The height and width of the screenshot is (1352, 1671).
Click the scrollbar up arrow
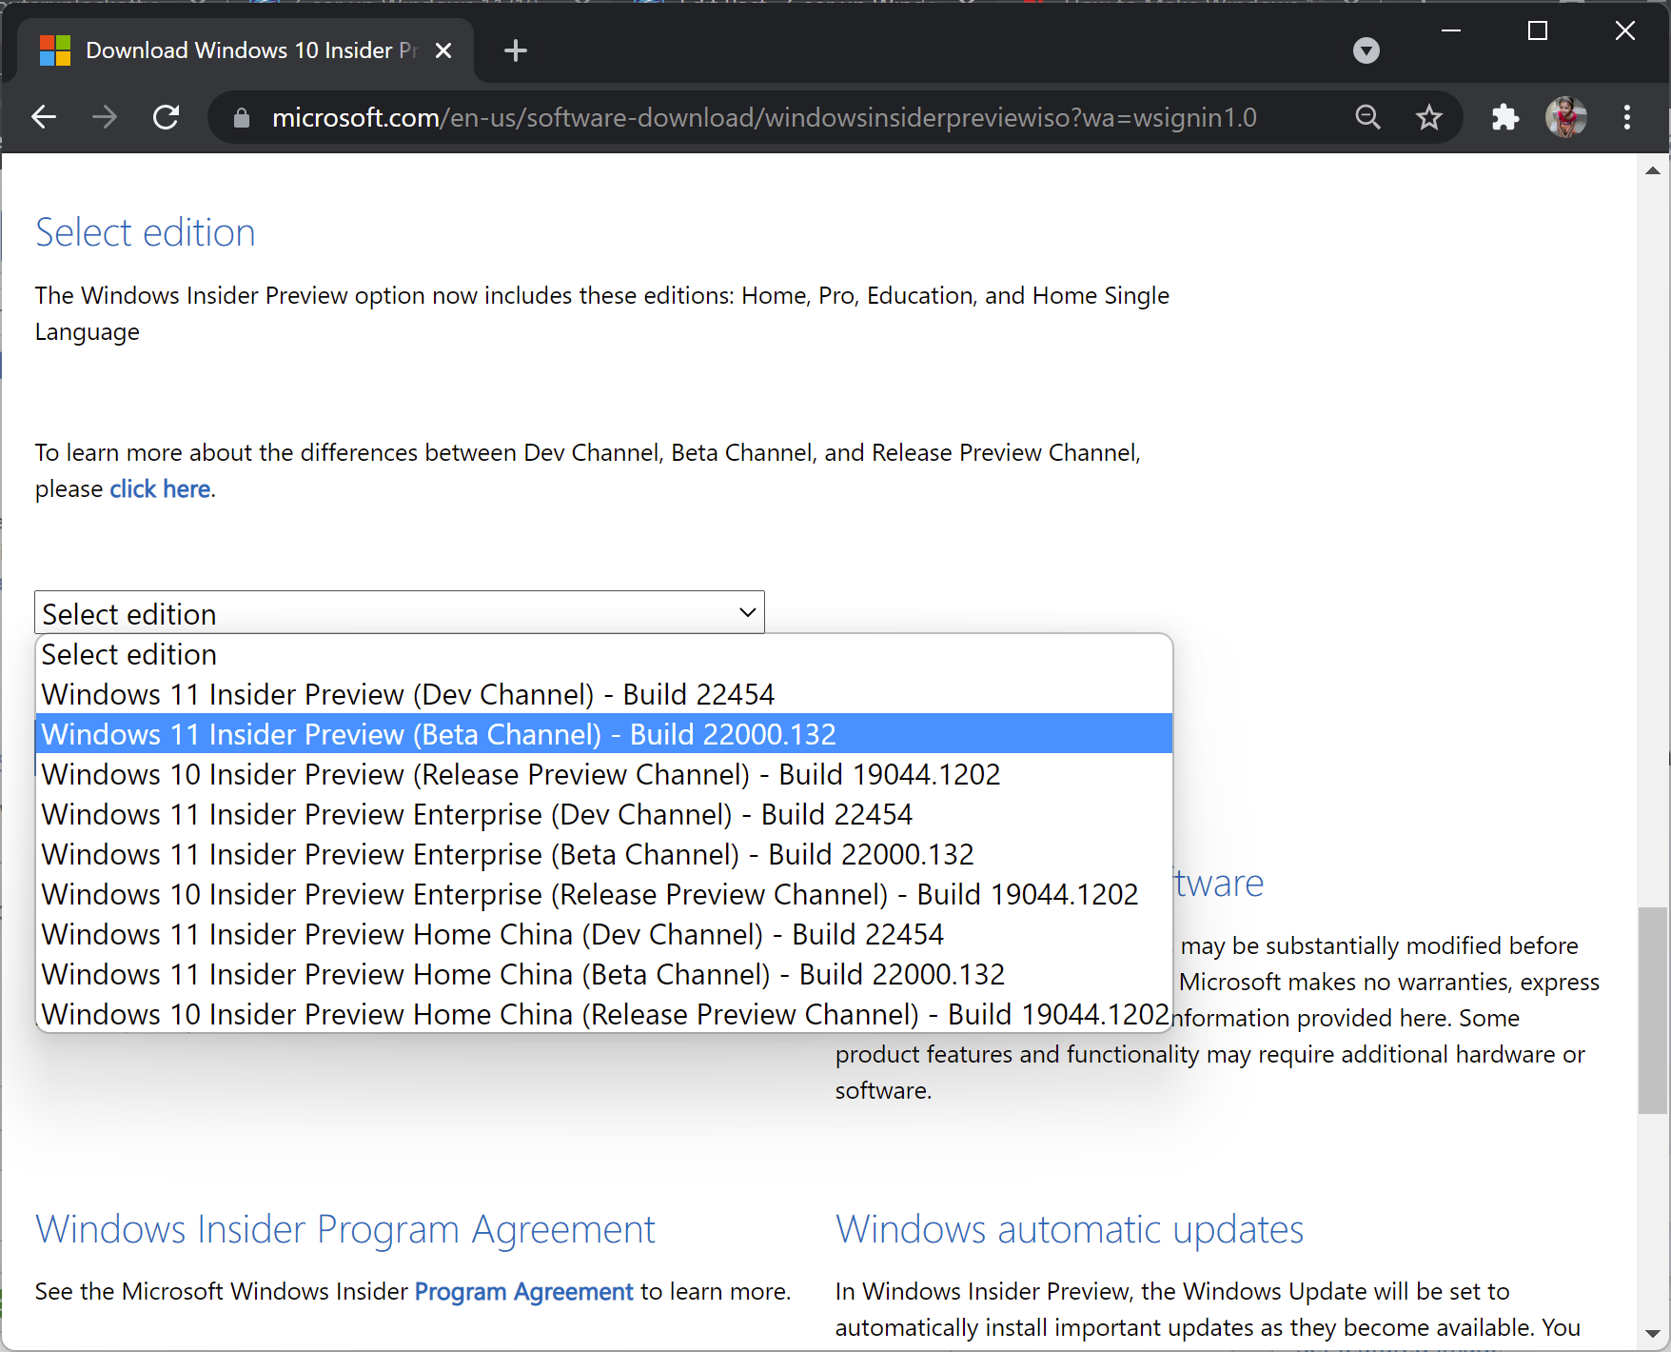coord(1653,170)
